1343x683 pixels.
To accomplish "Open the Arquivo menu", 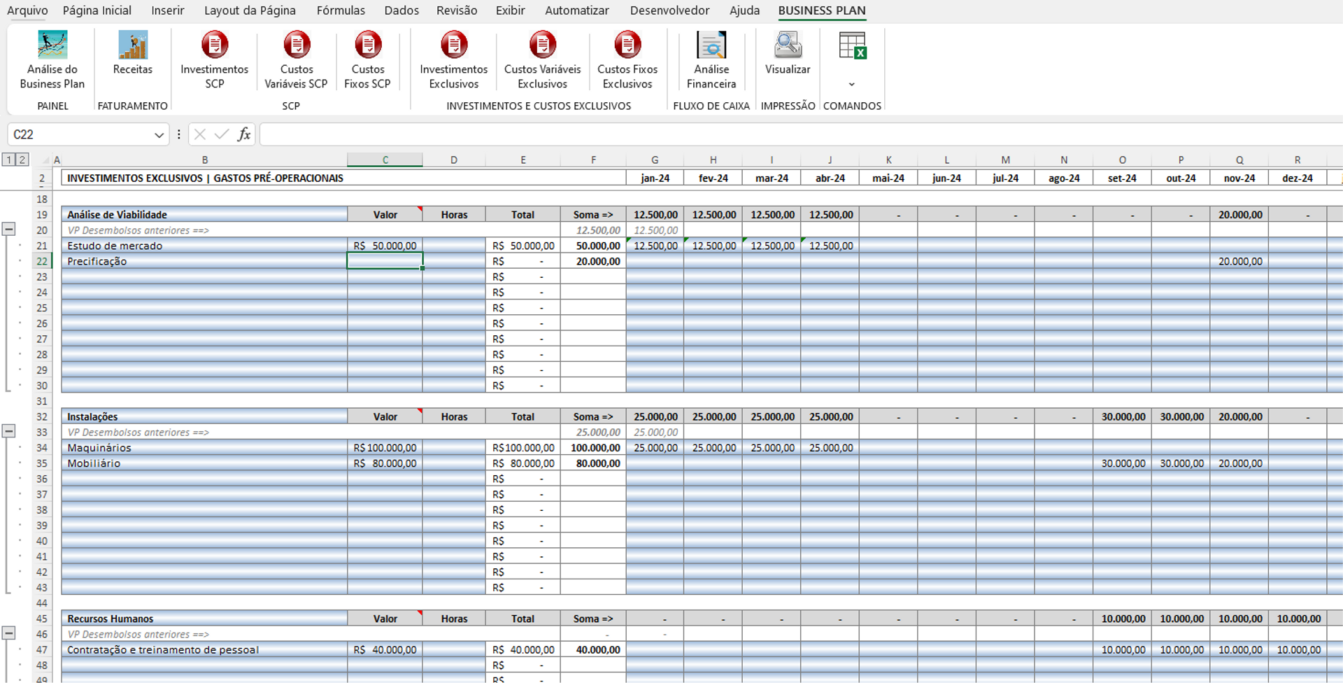I will (27, 10).
